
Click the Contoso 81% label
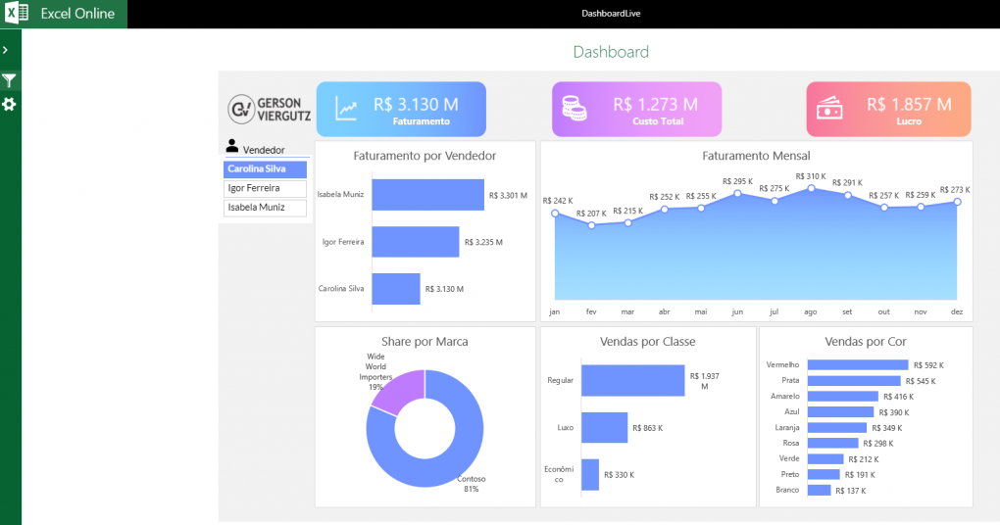[472, 484]
